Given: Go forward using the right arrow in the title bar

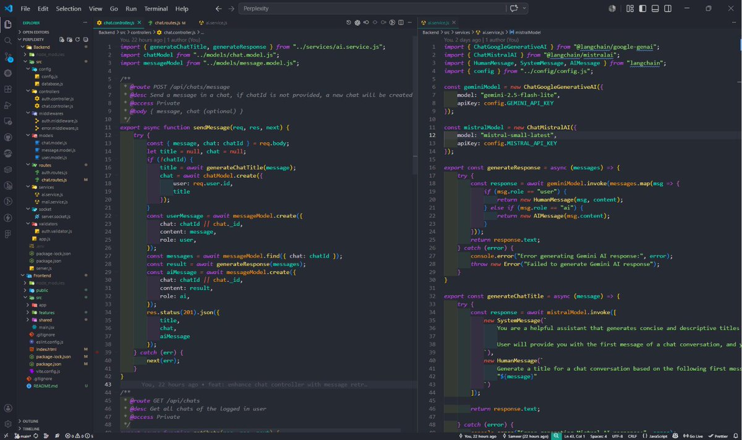Looking at the screenshot, I should (231, 9).
